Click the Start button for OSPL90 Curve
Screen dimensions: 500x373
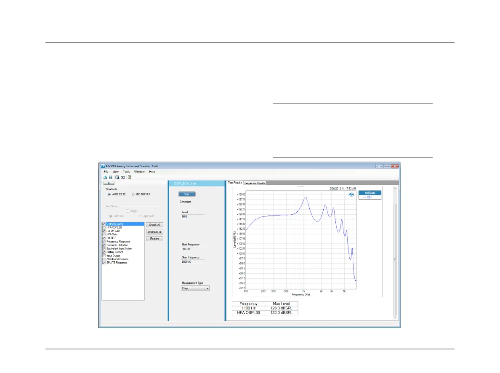[x=187, y=194]
